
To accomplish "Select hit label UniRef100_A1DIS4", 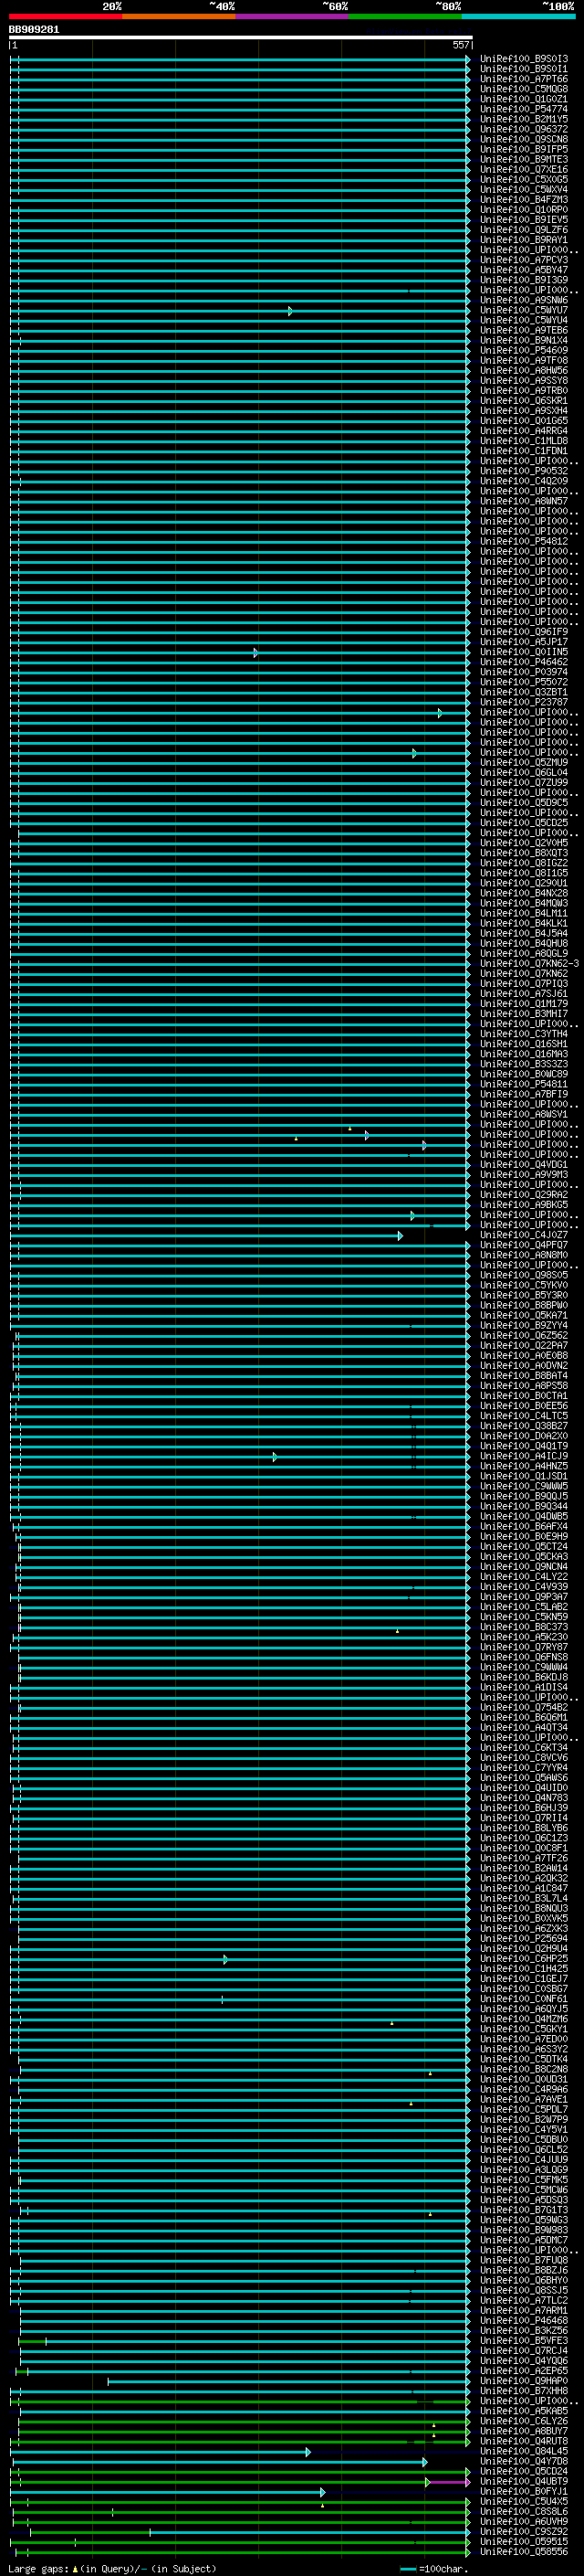I will [x=523, y=1688].
